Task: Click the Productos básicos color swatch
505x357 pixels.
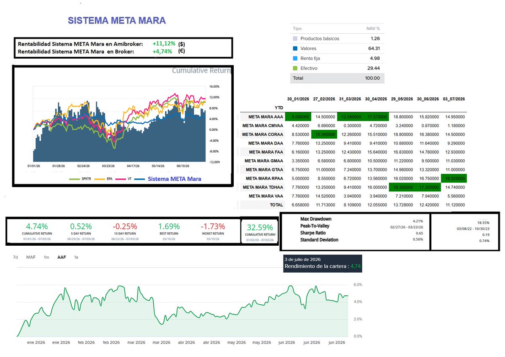Action: pos(295,38)
